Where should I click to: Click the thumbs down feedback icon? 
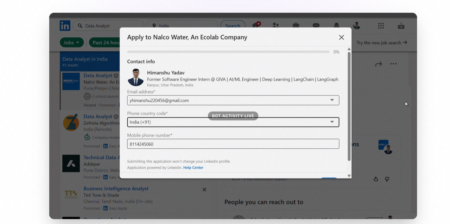tap(387, 179)
